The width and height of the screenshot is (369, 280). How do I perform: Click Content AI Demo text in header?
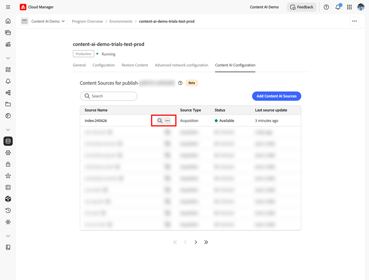coord(264,7)
